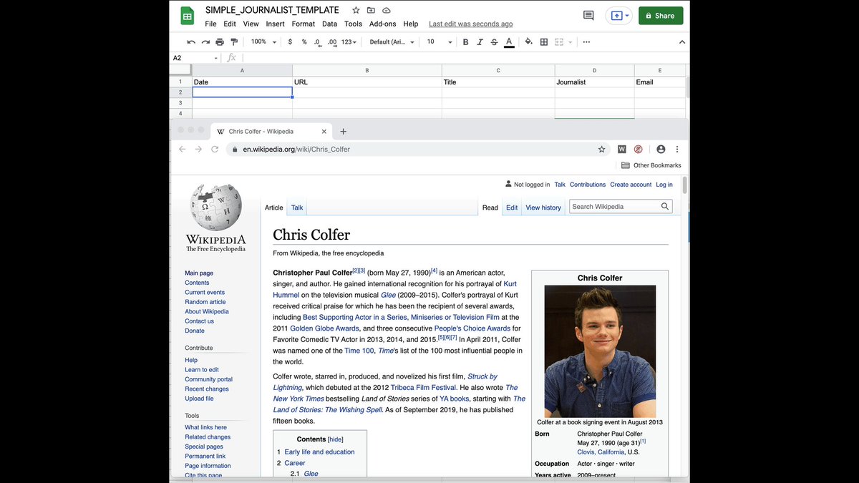The height and width of the screenshot is (483, 859).
Task: Open the Default (Arial) font dropdown
Action: pyautogui.click(x=392, y=42)
